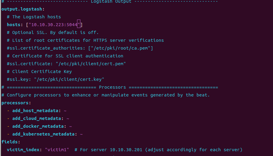Click the 'List of root certificates' comment line
The width and height of the screenshot is (273, 156).
tap(85, 40)
